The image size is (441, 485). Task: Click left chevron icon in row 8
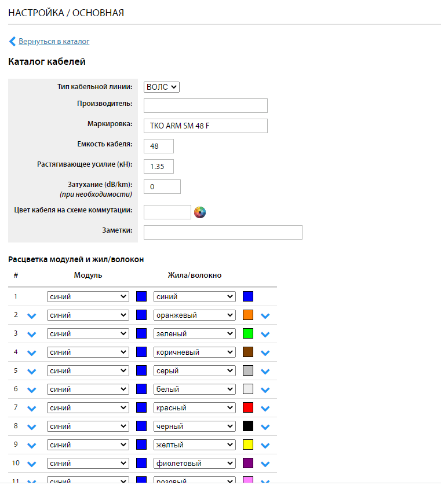(x=32, y=427)
